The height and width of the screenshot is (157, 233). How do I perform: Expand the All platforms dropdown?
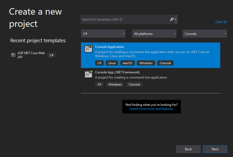pos(154,34)
